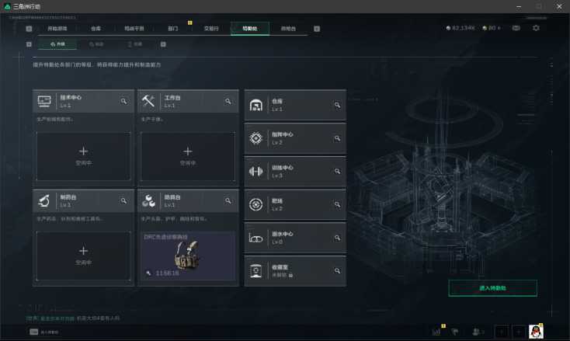This screenshot has height=341, width=570.
Task: Open the settings gear icon
Action: pyautogui.click(x=536, y=28)
